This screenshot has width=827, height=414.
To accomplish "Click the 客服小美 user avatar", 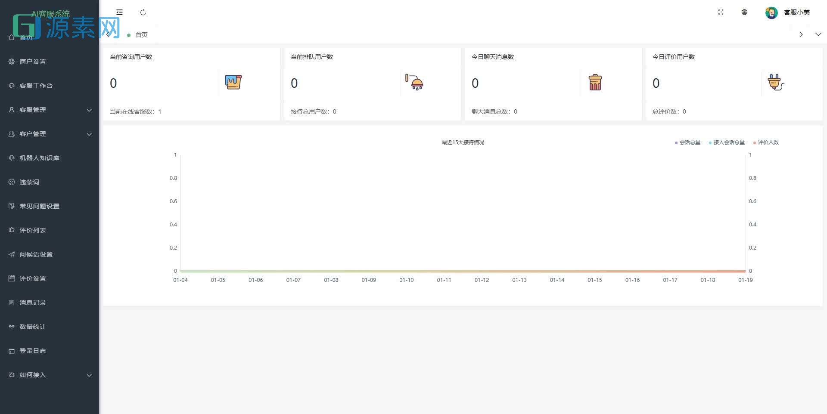I will click(x=771, y=12).
